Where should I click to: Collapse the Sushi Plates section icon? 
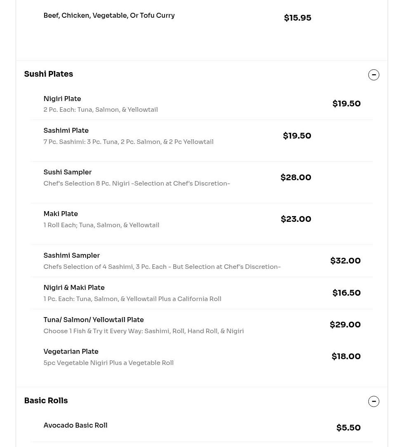point(374,75)
